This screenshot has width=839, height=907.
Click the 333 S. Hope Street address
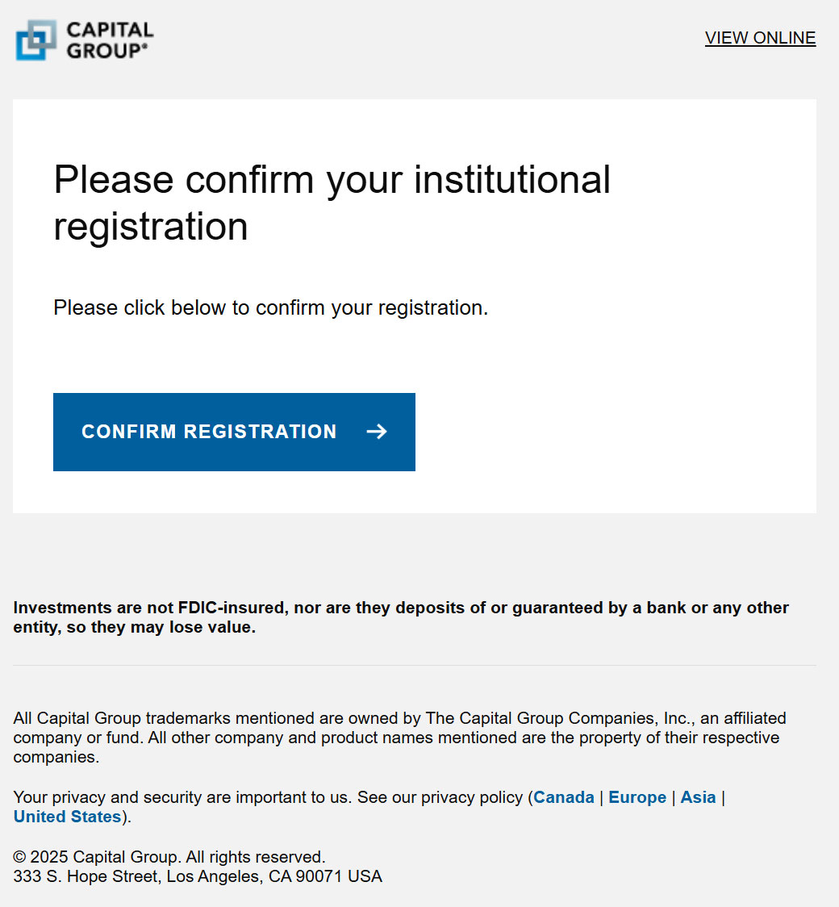[198, 876]
